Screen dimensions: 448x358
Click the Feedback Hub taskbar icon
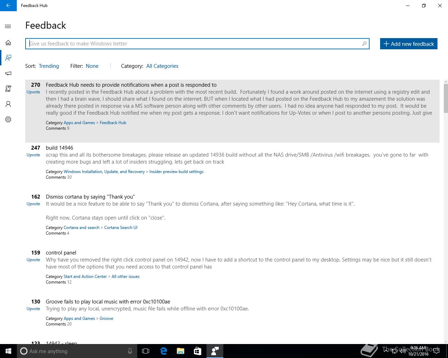coord(215,351)
